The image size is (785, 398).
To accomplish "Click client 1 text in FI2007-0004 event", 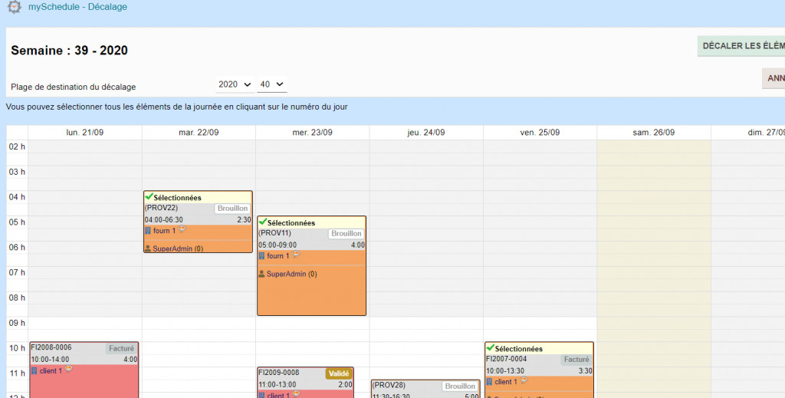I will click(506, 381).
